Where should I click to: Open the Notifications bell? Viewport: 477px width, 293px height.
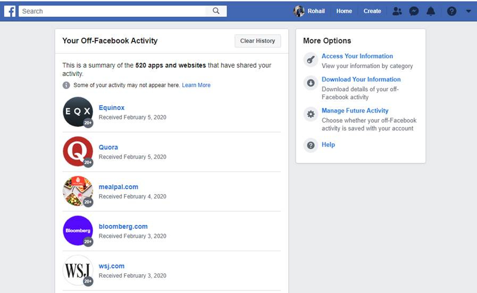pos(431,11)
